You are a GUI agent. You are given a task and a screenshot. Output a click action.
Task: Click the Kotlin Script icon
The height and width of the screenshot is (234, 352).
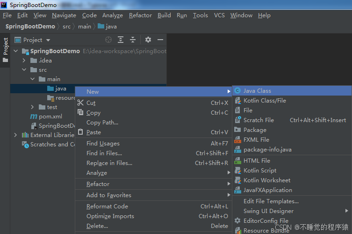click(x=238, y=171)
